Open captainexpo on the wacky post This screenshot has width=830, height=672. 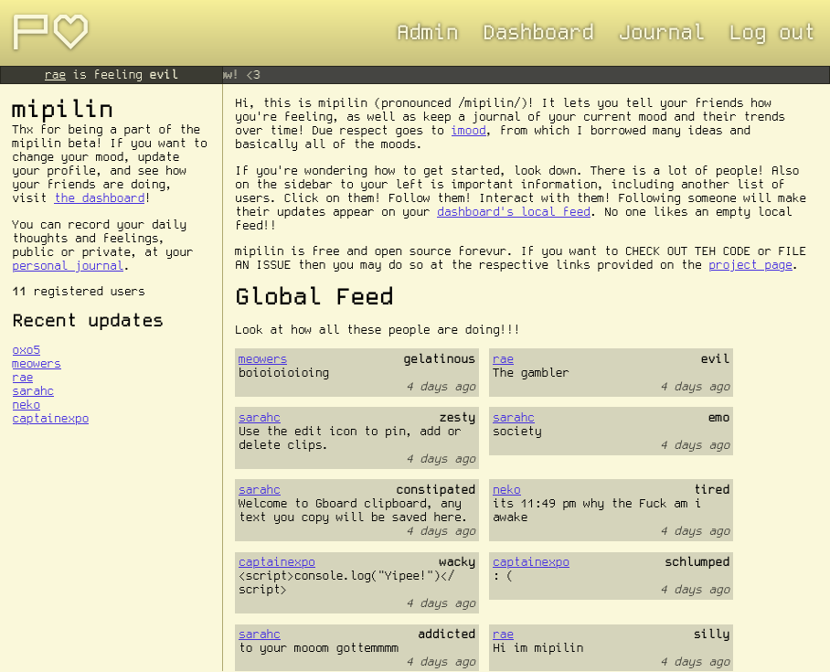(277, 562)
